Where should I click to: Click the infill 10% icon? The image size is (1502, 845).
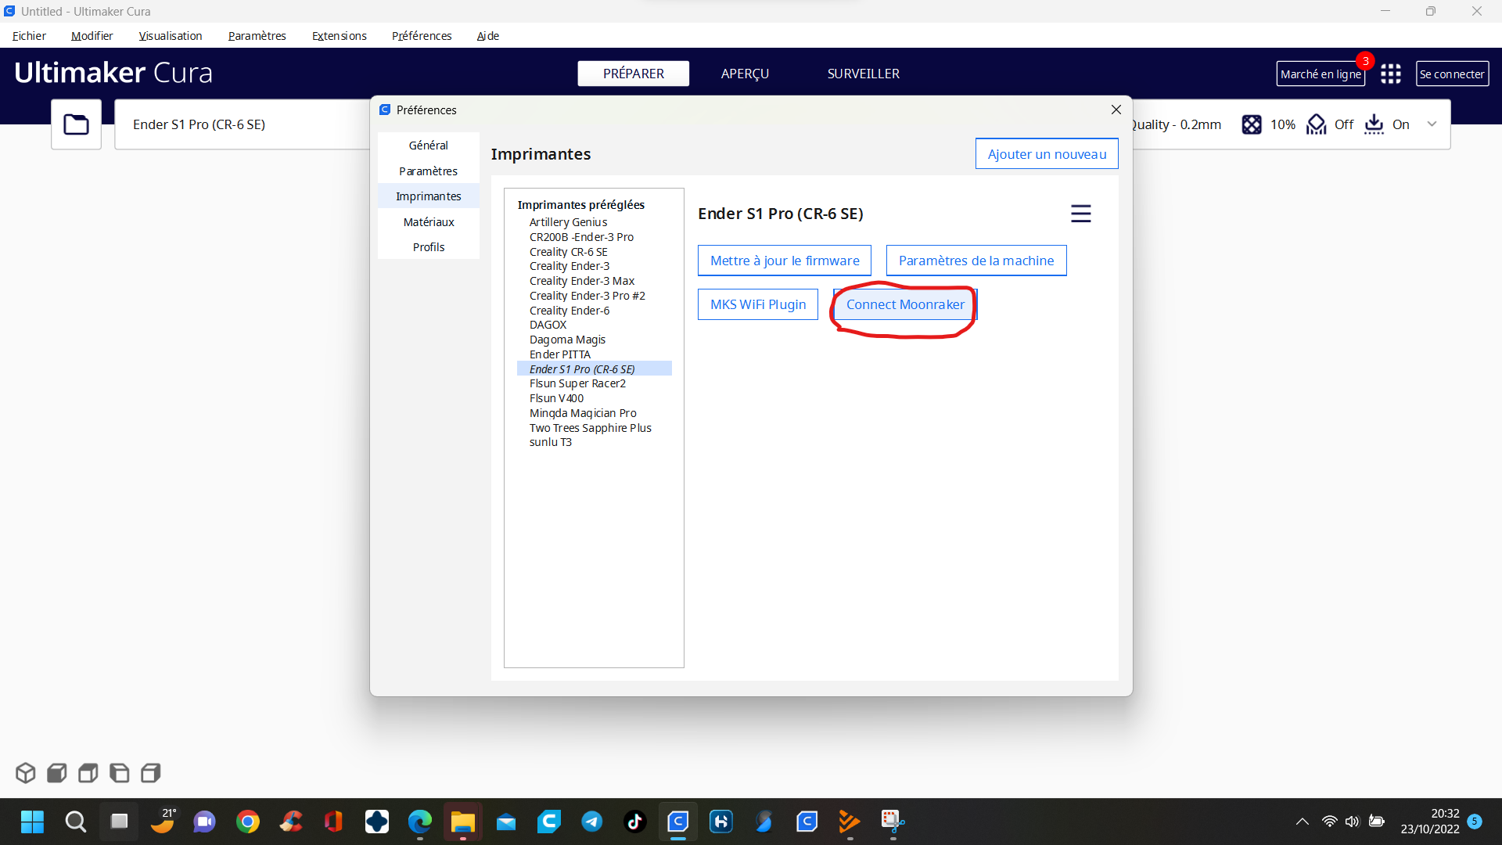1252,124
